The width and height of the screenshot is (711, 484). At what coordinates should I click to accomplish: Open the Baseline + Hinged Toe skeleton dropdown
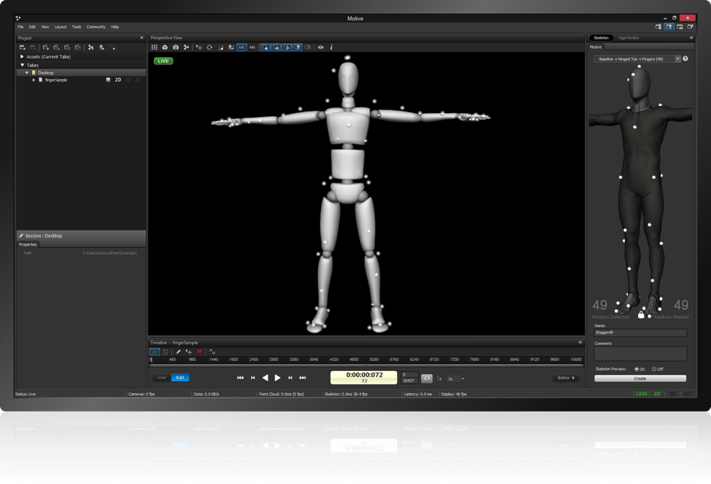(x=637, y=59)
